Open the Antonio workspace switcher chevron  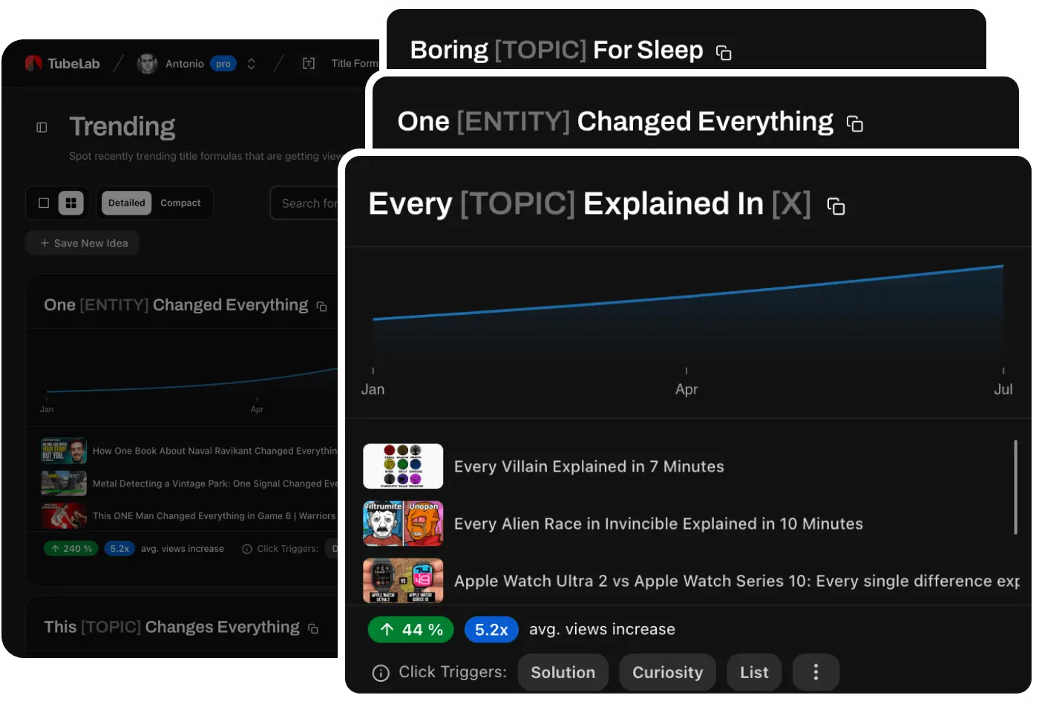coord(252,63)
